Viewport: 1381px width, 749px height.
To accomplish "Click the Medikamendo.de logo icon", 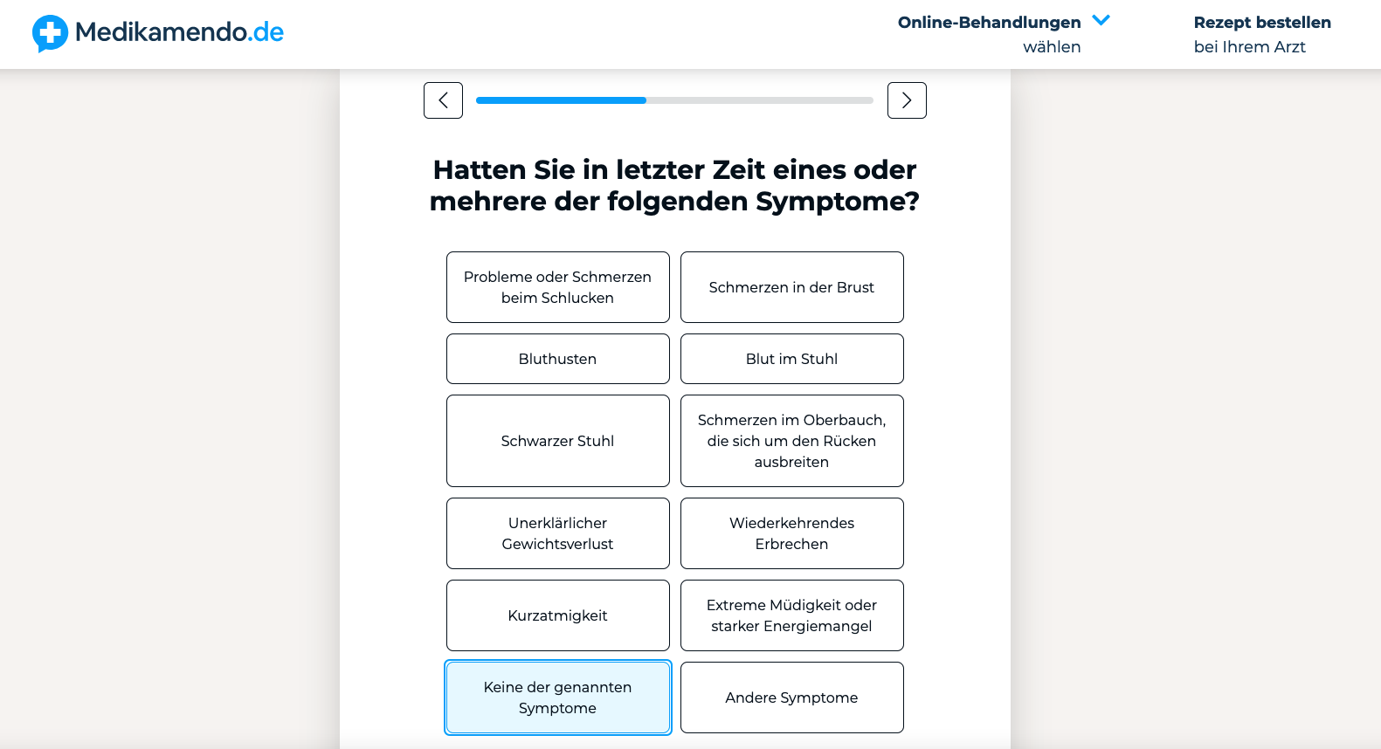I will point(50,33).
